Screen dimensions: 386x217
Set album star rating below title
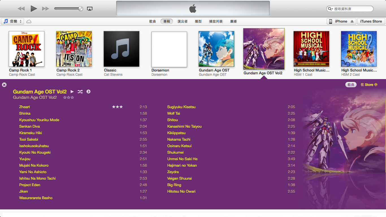click(x=68, y=97)
